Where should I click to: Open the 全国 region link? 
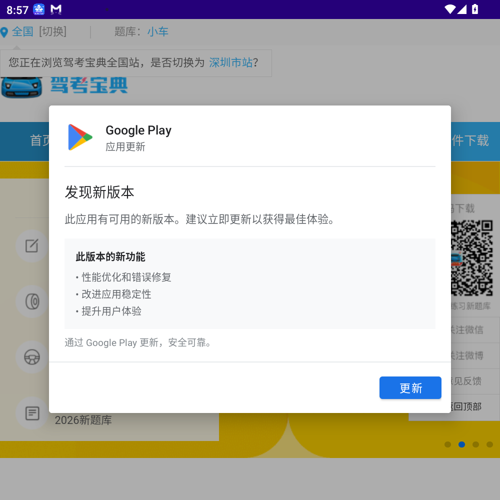tap(22, 31)
